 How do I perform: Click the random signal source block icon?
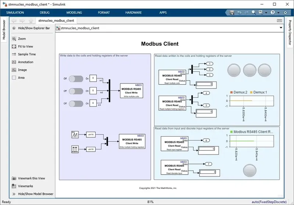click(75, 135)
